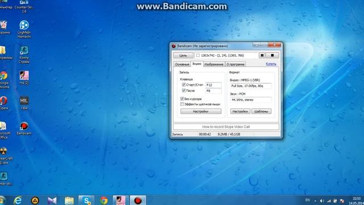Open the Microsoft Office desktop icon

pos(5,130)
